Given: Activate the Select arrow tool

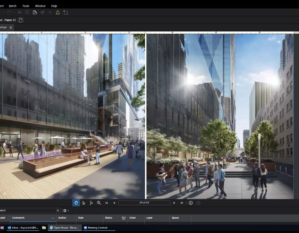Looking at the screenshot, I should [x=84, y=203].
